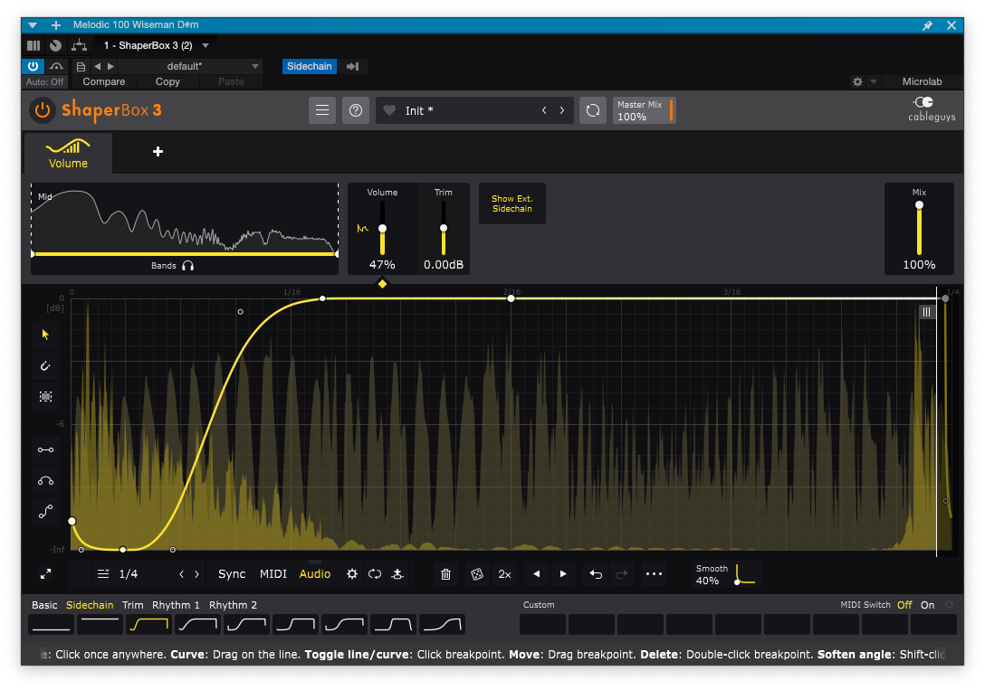The width and height of the screenshot is (985, 690).
Task: Select the arc curve tool
Action: 45,481
